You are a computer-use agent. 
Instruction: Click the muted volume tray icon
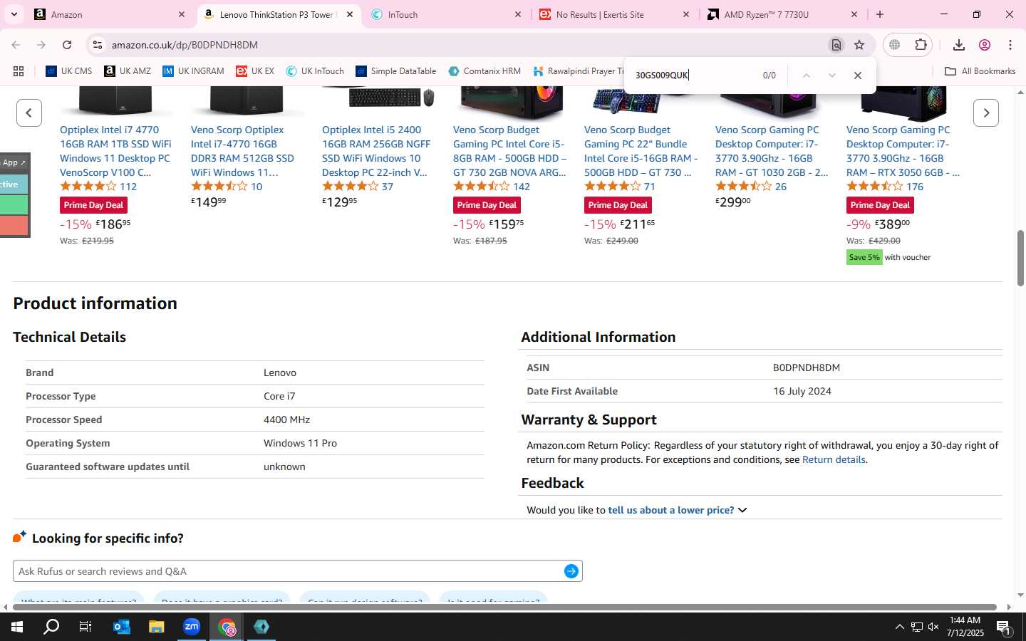tap(933, 627)
